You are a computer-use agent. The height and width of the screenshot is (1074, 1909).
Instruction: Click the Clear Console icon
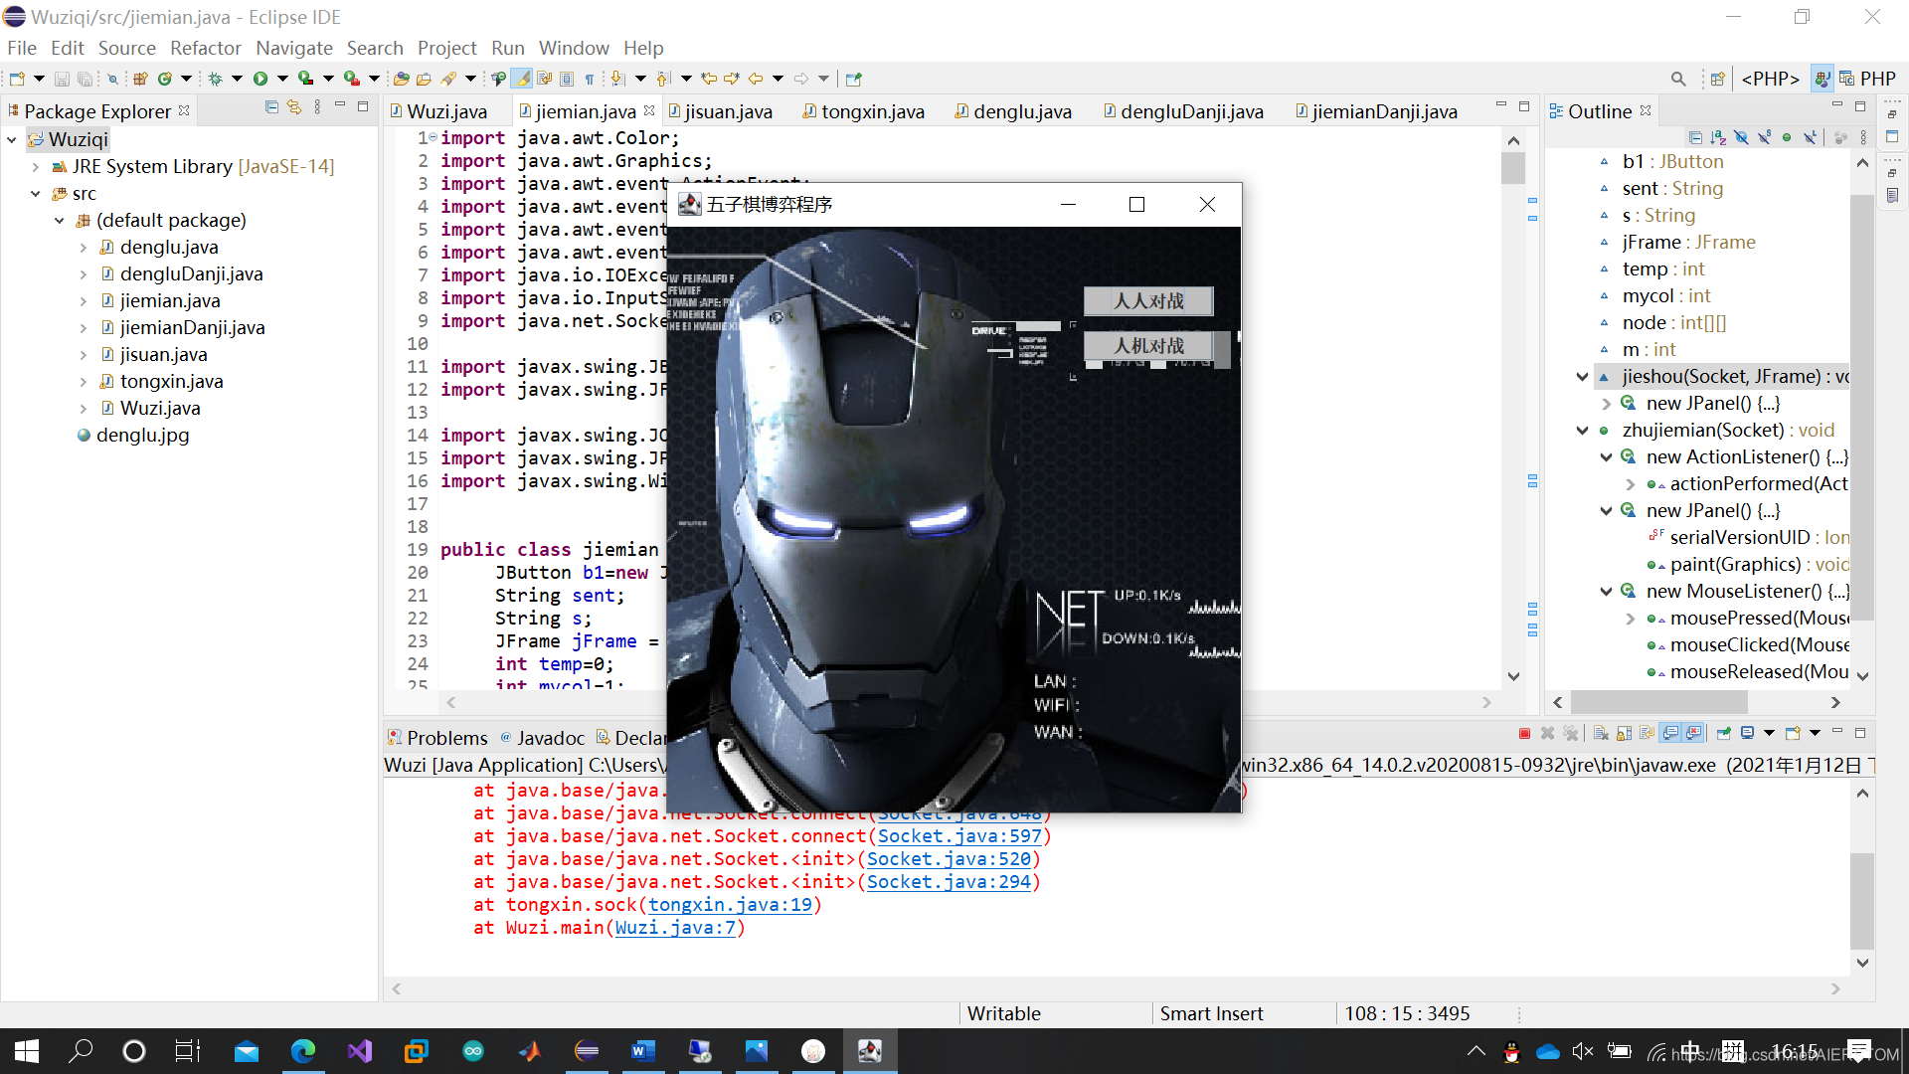1601,734
